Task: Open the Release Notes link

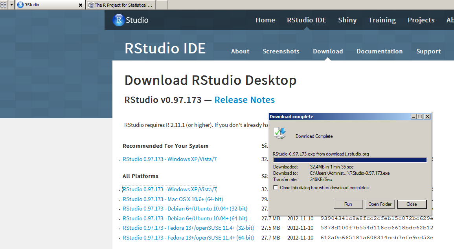Action: (x=244, y=100)
